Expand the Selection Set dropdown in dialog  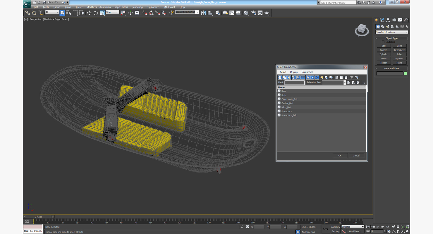pyautogui.click(x=345, y=83)
